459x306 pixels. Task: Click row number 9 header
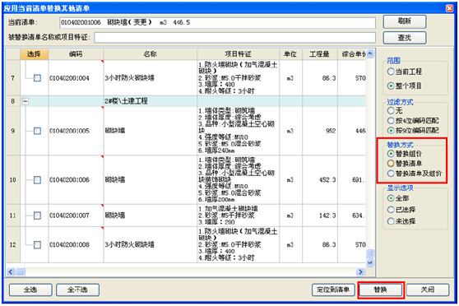click(13, 131)
